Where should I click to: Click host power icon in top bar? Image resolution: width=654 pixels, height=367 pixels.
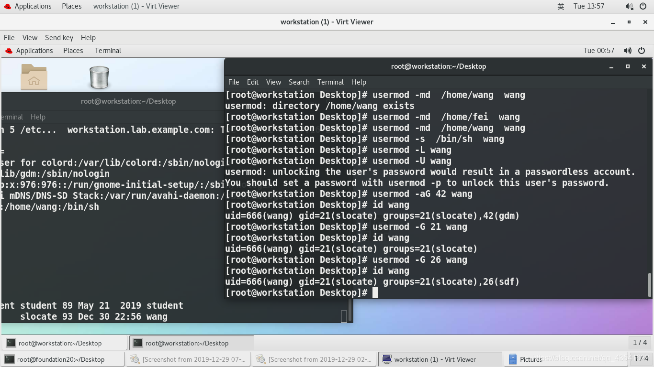click(643, 6)
